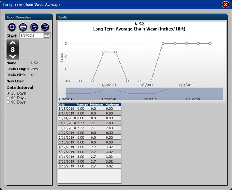Screen dimensions: 232x190
Task: Click the Average column header
Action: coord(82,104)
